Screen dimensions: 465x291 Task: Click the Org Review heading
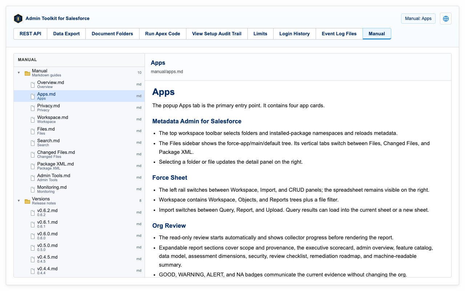point(169,226)
